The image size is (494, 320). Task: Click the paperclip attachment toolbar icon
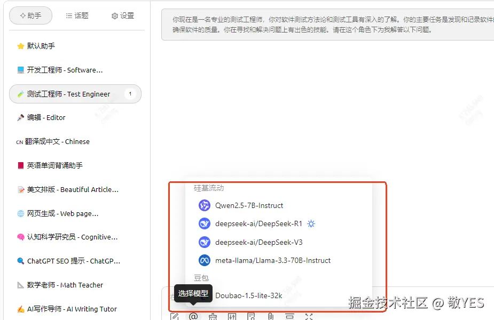(x=271, y=316)
